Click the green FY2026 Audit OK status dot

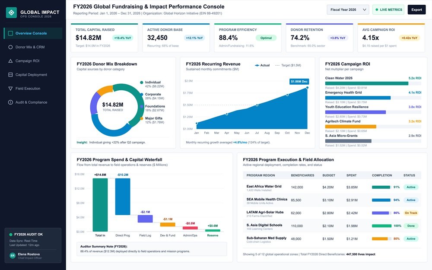tap(11, 235)
